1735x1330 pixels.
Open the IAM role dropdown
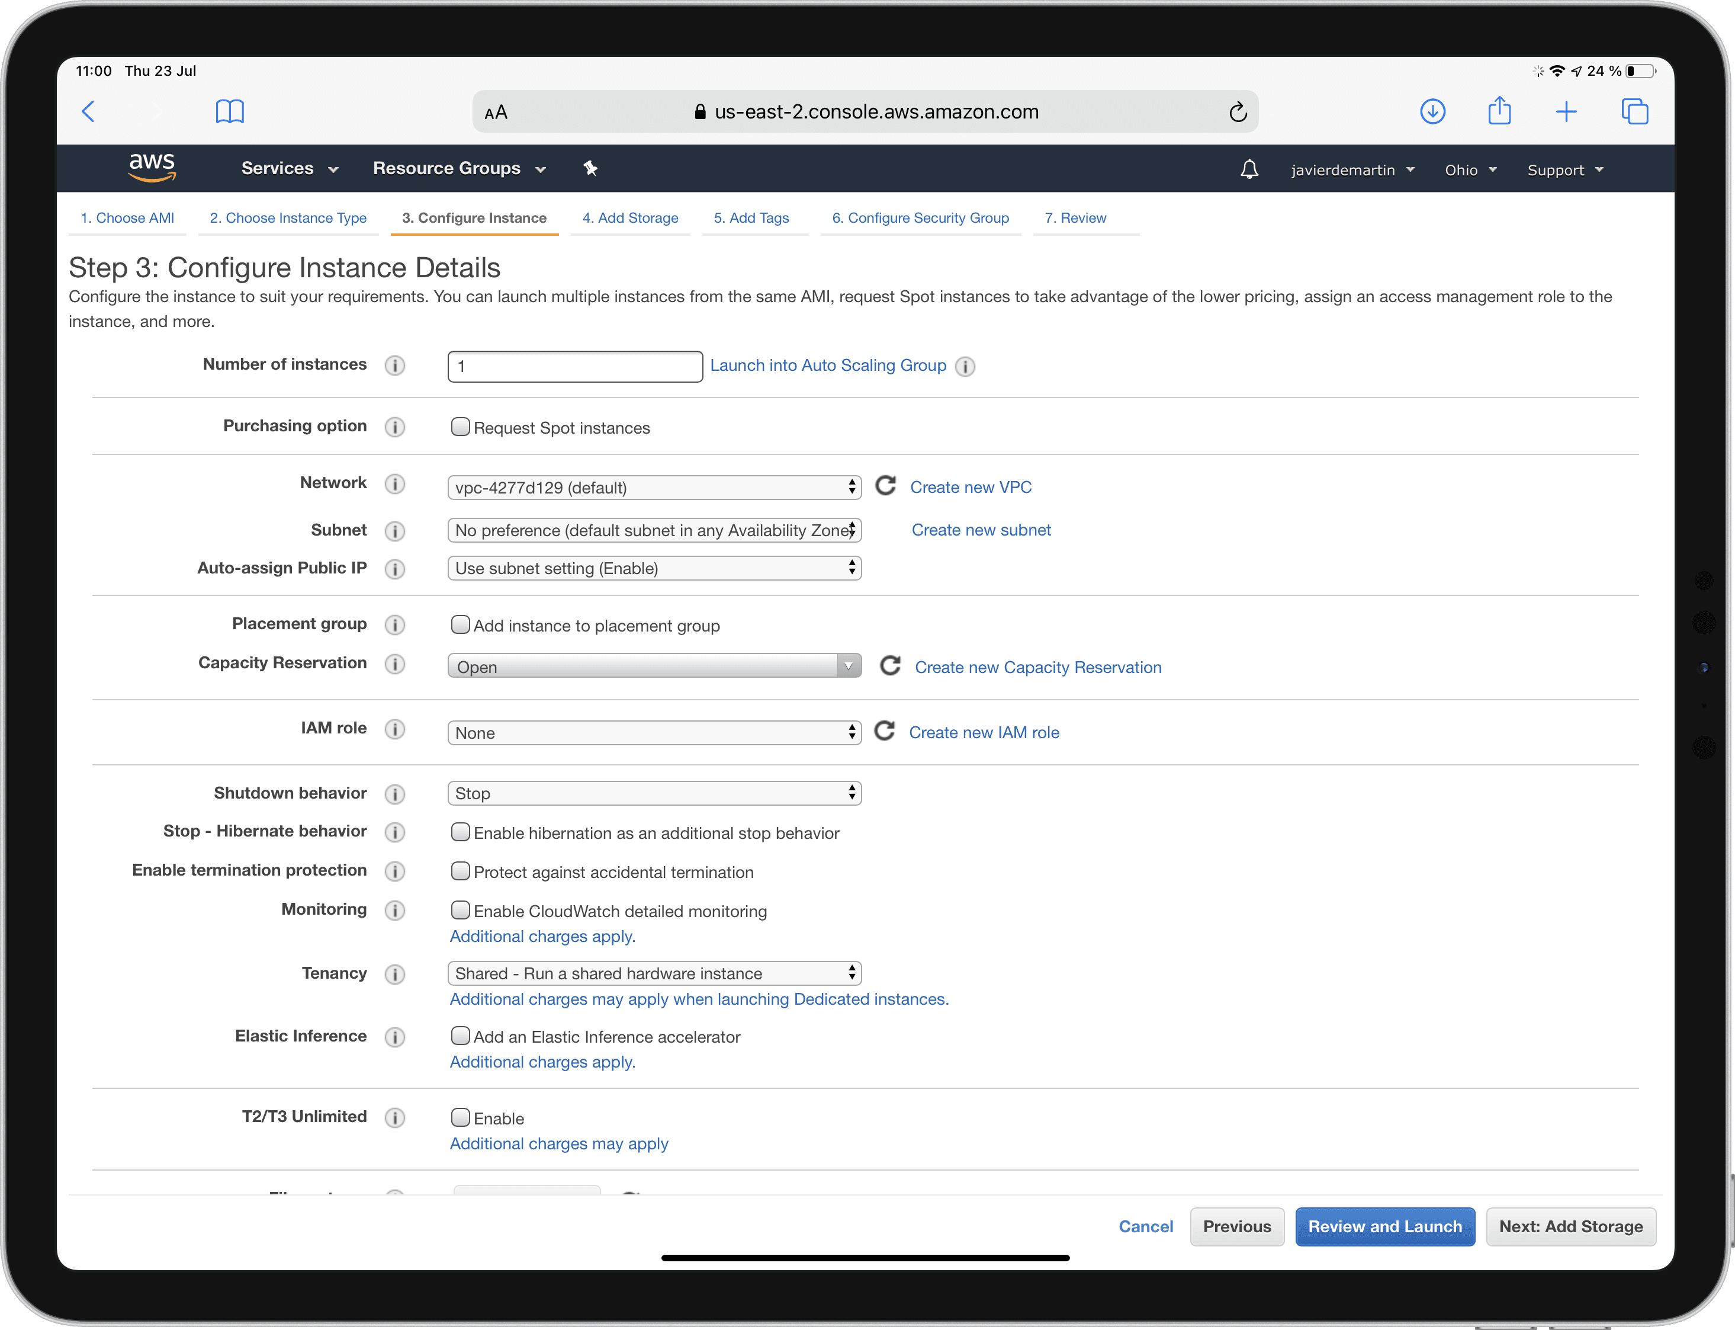[654, 733]
